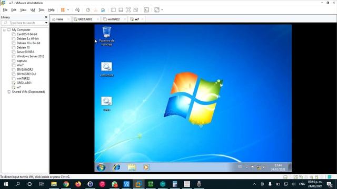Screen dimensions: 337x189
Task: Open Google Chrome from the host taskbar
Action: (x=66, y=184)
